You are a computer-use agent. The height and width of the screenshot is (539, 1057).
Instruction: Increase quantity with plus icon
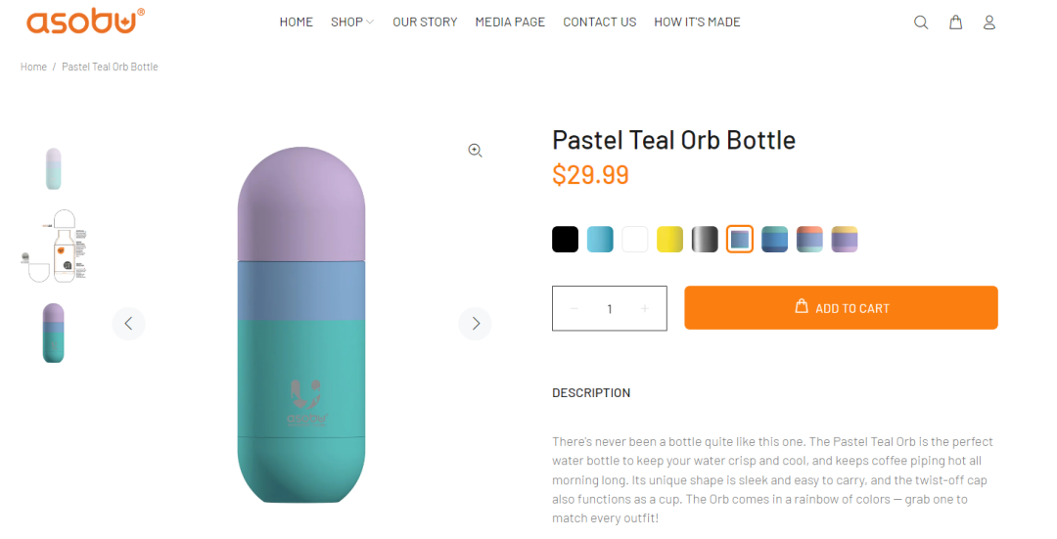(x=644, y=309)
